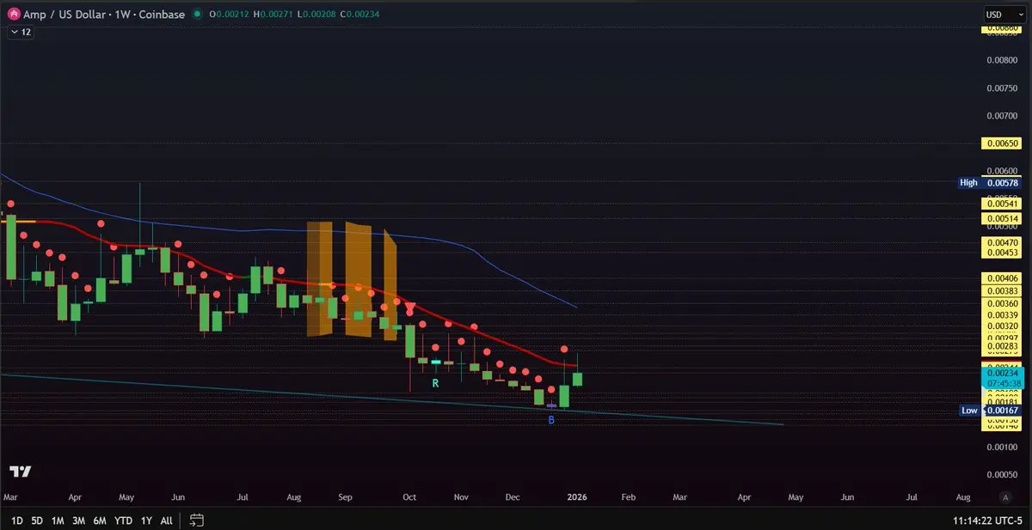Click the high value H0.00271
The image size is (1032, 530).
click(273, 15)
